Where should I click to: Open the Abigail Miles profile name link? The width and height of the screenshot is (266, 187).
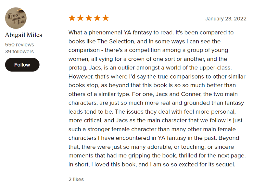(23, 35)
